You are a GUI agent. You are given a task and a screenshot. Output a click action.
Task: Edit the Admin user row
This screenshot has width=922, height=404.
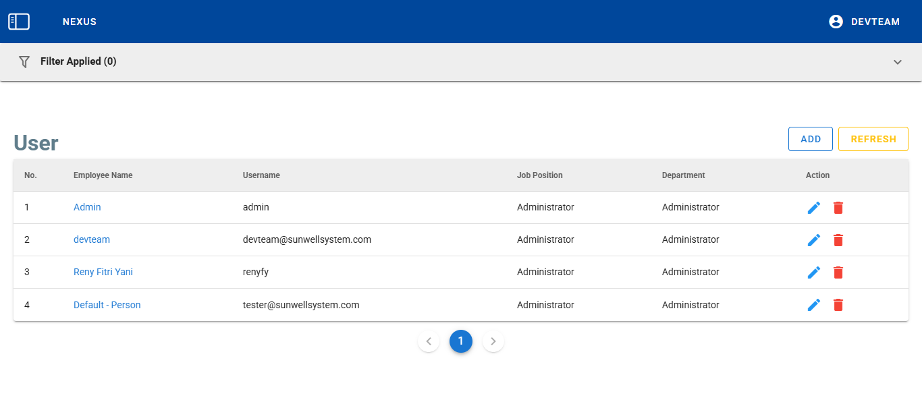814,208
